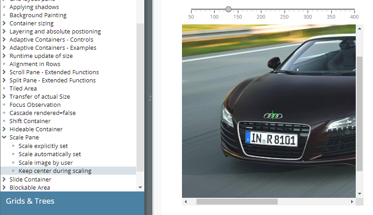Click the splitter collapse handle

(x=150, y=97)
